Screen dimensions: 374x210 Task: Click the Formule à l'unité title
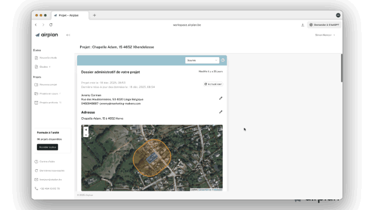click(x=48, y=132)
